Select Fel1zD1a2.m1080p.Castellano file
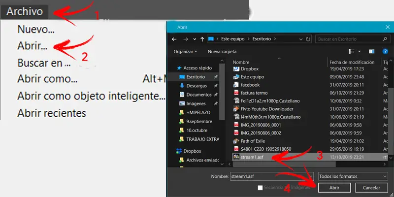The image size is (394, 197). [x=270, y=101]
